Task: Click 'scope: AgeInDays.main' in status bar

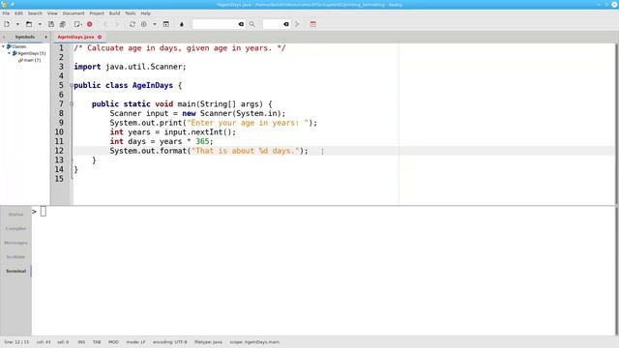Action: (254, 342)
